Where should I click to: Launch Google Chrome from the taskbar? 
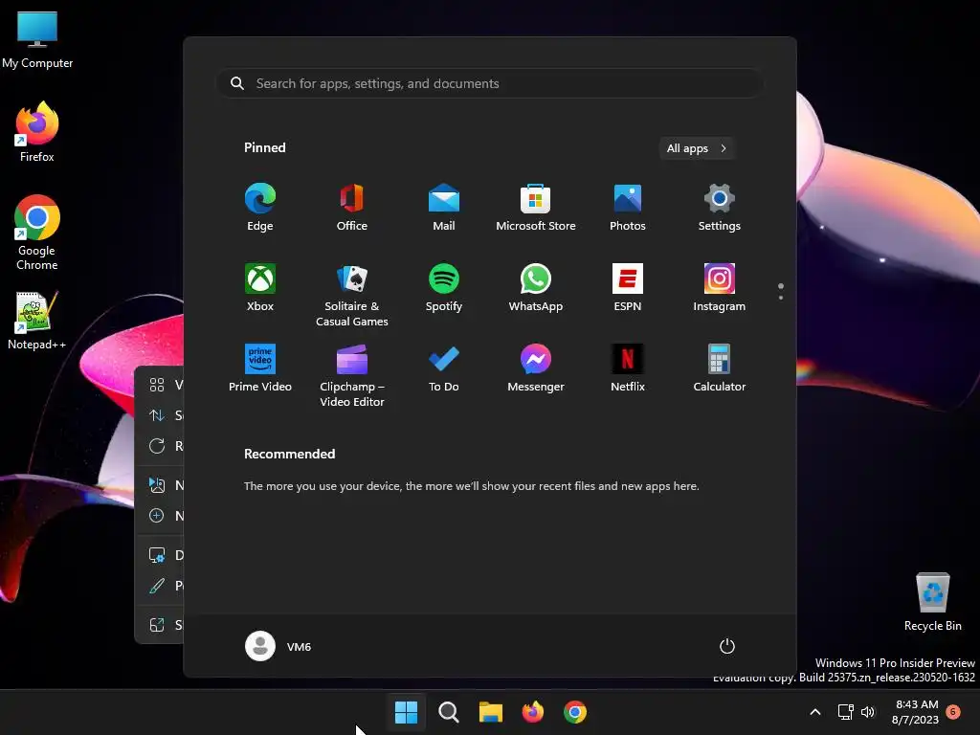pyautogui.click(x=575, y=712)
